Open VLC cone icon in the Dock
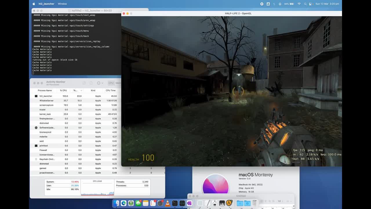The height and width of the screenshot is (209, 371). pos(168,203)
